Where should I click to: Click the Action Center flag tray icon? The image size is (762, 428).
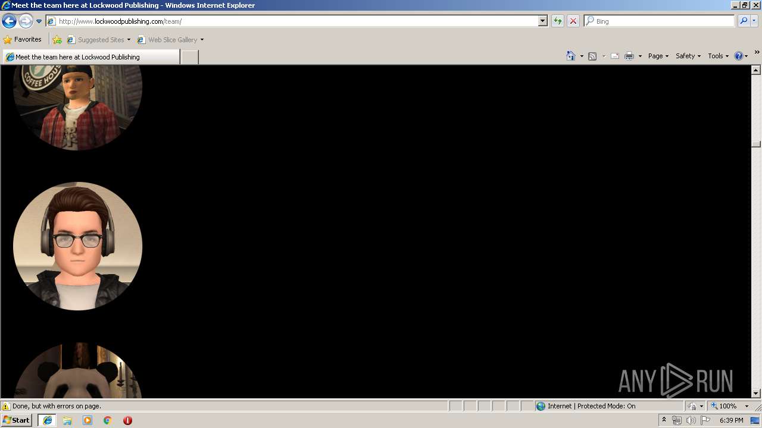[x=705, y=420]
